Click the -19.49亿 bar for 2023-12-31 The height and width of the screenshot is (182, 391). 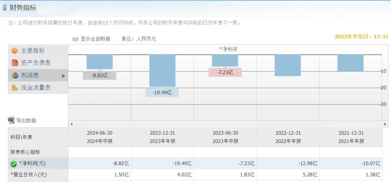162,71
